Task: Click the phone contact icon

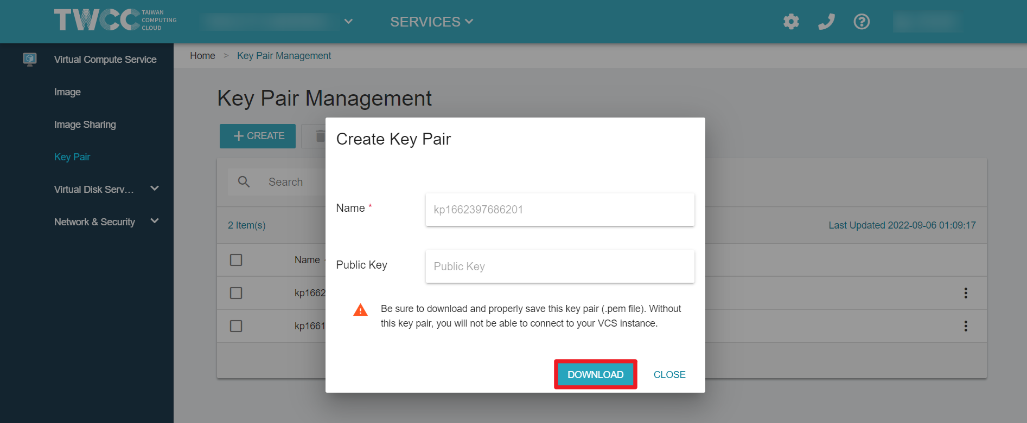Action: click(826, 22)
